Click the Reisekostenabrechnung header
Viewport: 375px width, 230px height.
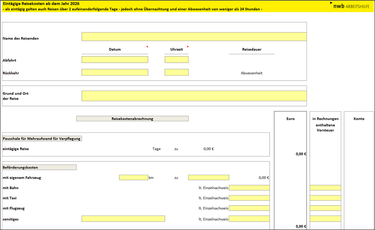point(132,119)
